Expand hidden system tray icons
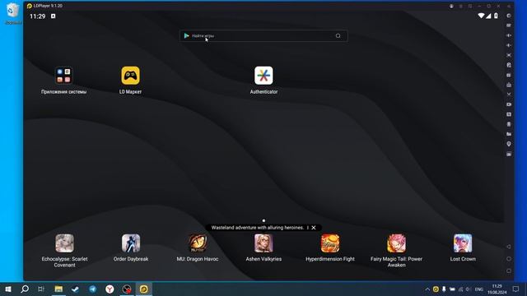Screen dimensions: 527x296 coord(427,289)
